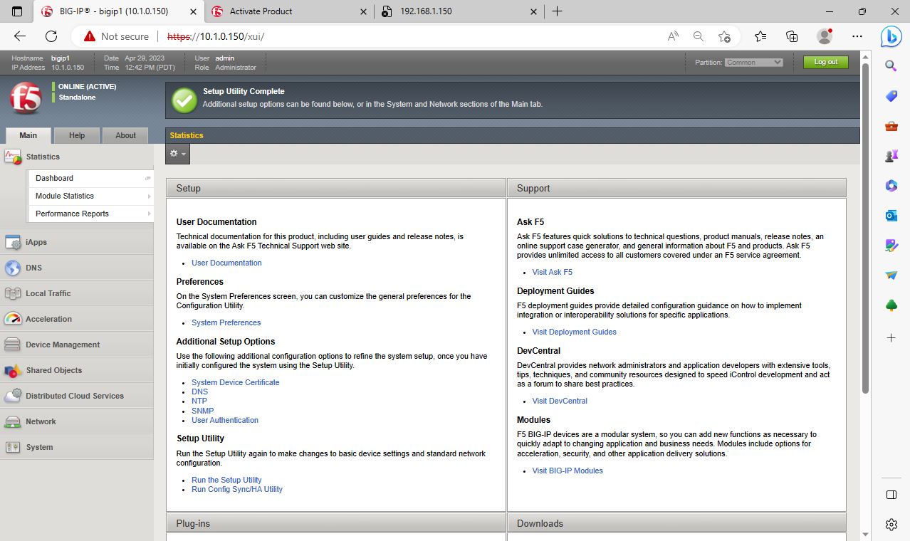Open the Local Traffic menu icon
The width and height of the screenshot is (910, 541).
click(13, 293)
